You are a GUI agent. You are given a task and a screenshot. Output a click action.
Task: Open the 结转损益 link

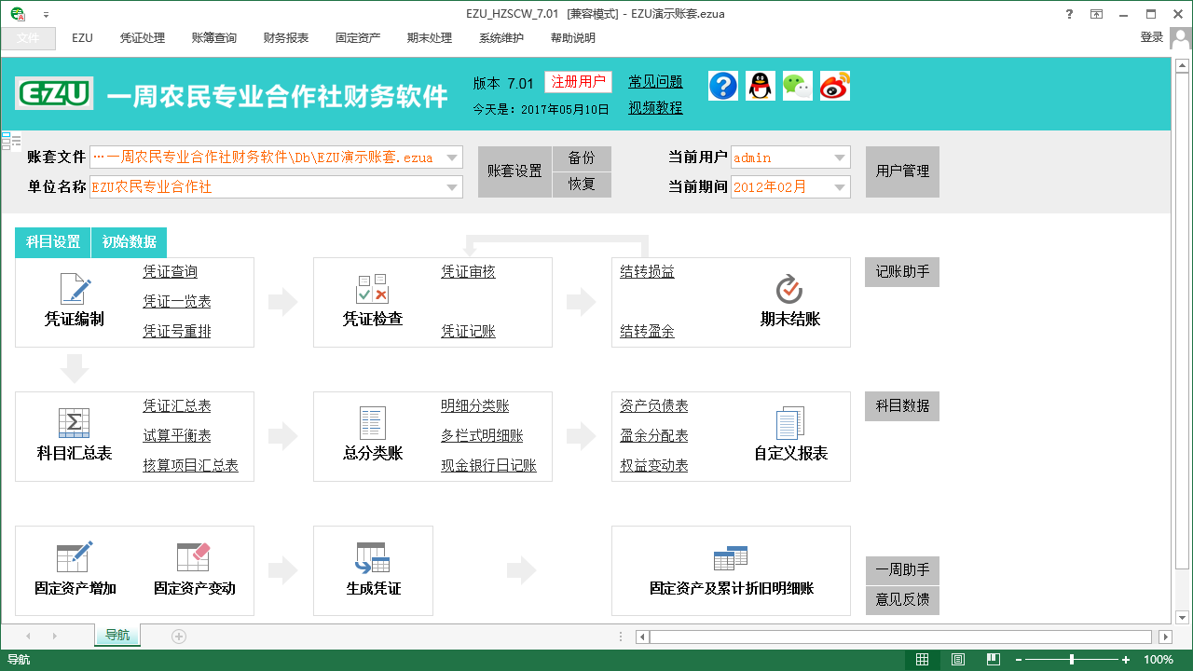coord(647,272)
